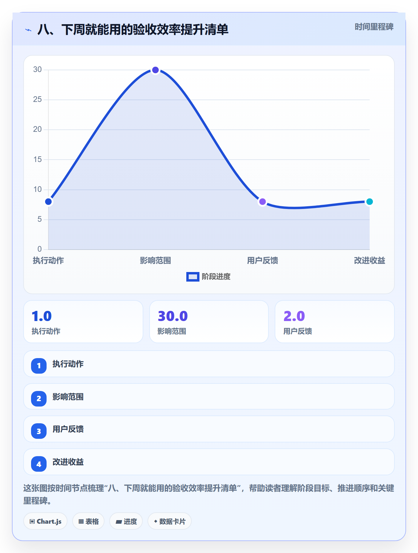Click the number 1 step badge
Viewport: 418px width, 553px height.
tap(39, 366)
